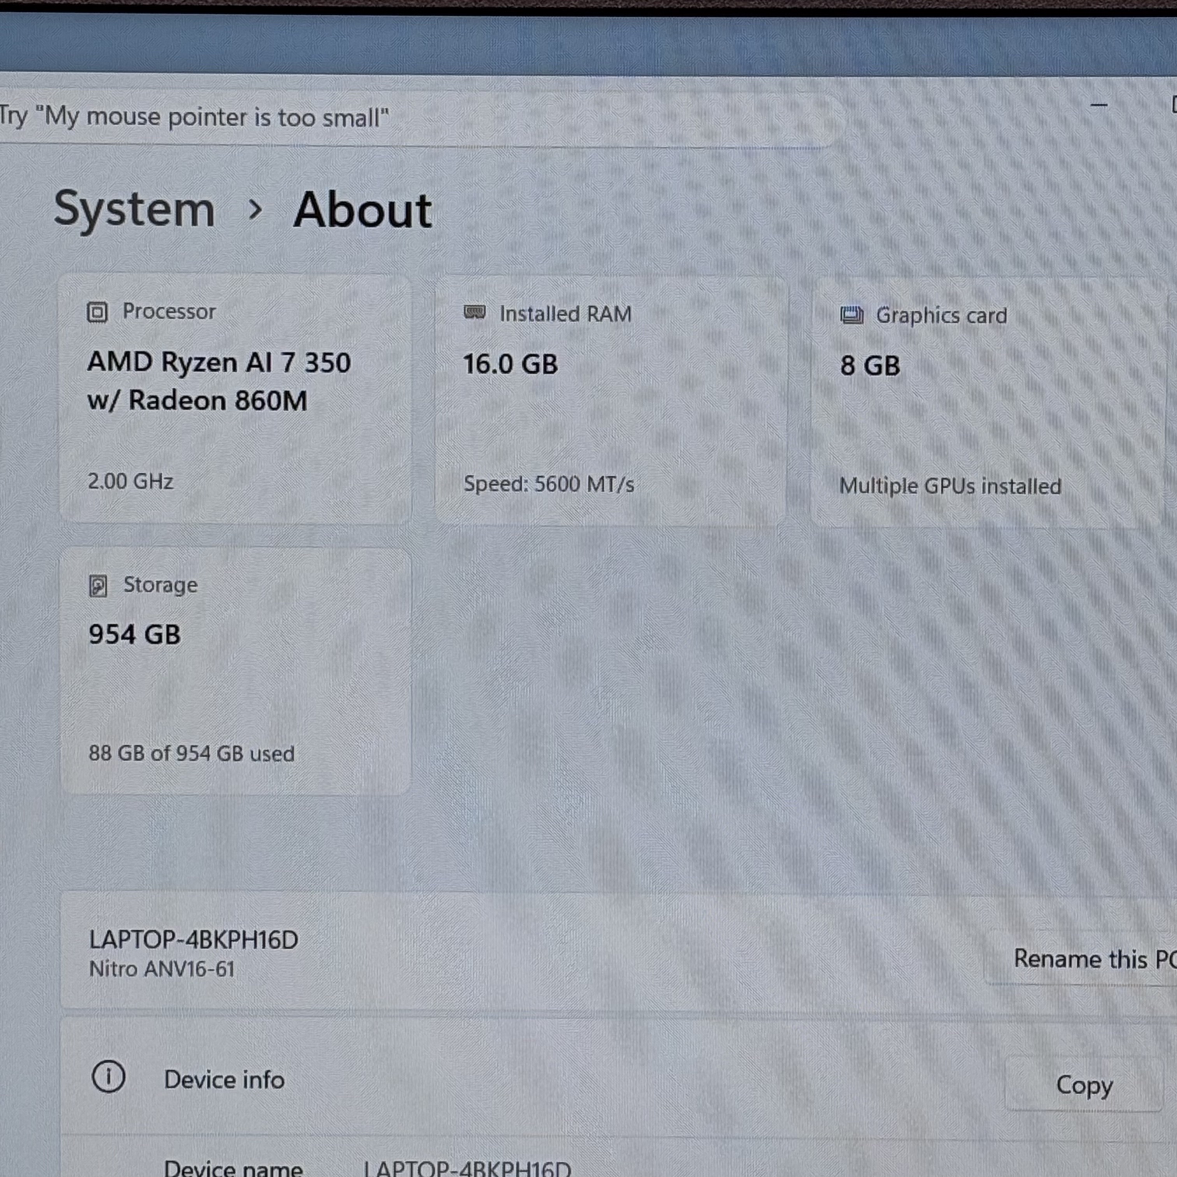The height and width of the screenshot is (1177, 1177).
Task: Minimize the Settings window
Action: tap(1098, 105)
